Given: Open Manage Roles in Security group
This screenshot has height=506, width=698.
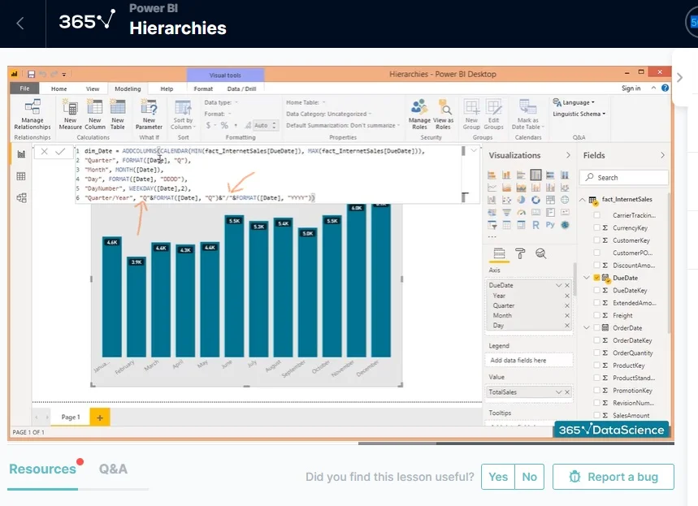Looking at the screenshot, I should click(419, 113).
